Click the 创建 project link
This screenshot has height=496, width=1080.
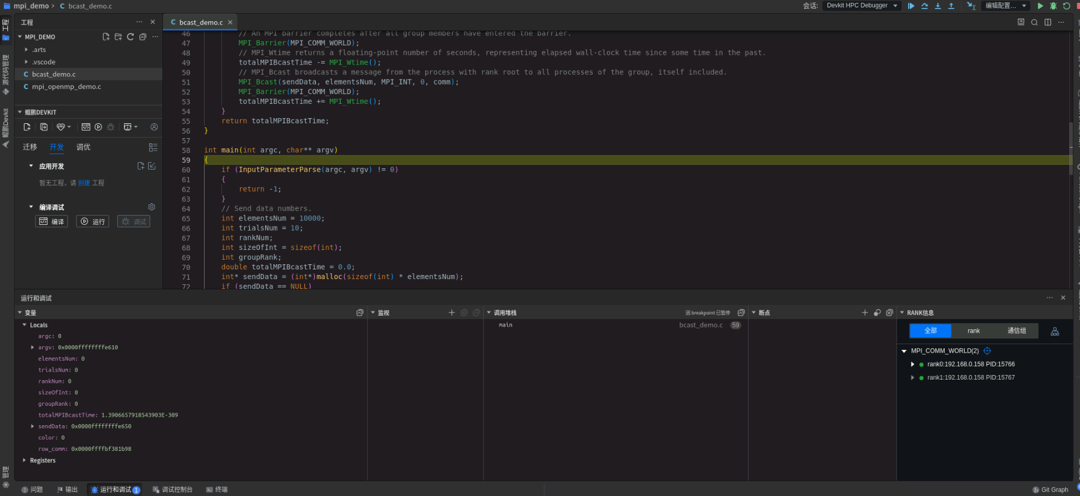84,183
